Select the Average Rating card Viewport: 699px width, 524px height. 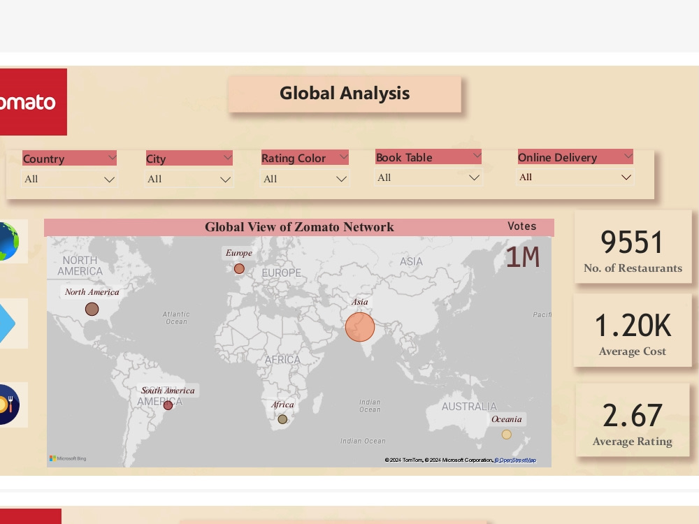[633, 420]
